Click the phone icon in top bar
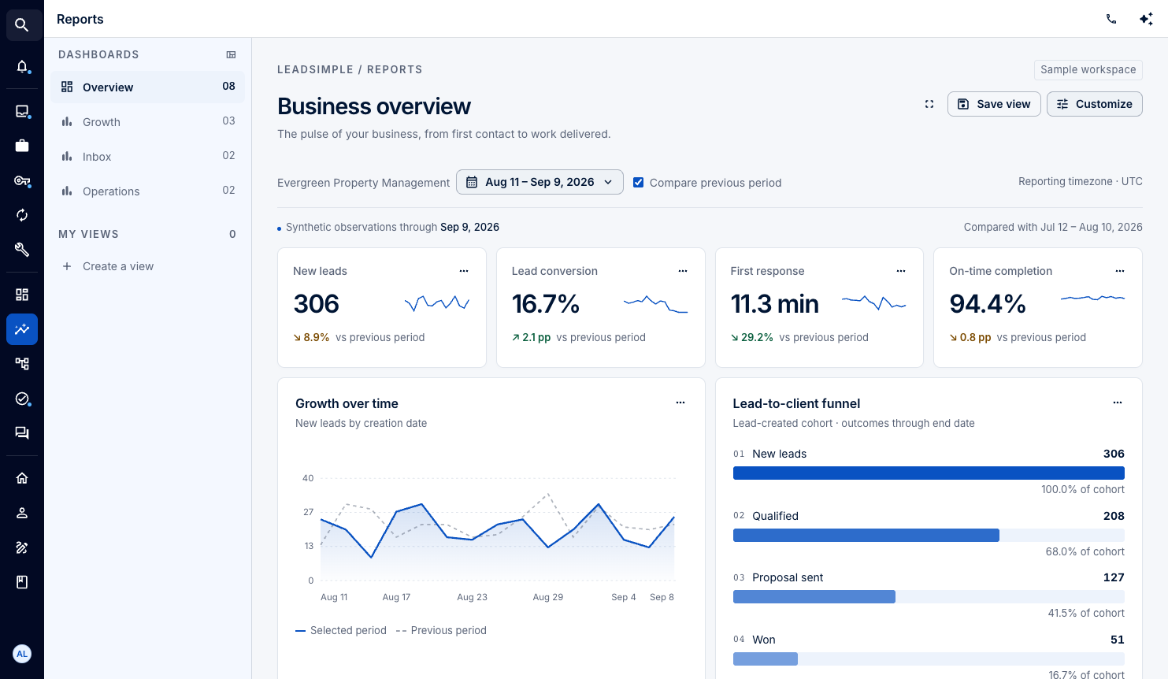Image resolution: width=1168 pixels, height=679 pixels. point(1111,19)
